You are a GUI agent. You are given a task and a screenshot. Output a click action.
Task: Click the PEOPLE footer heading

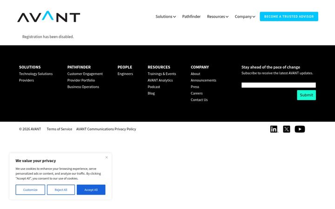[x=125, y=67]
